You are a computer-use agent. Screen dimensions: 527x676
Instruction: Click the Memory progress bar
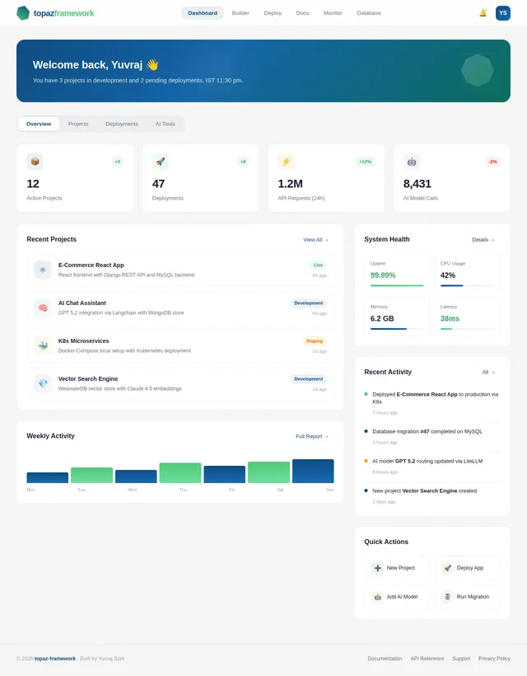(x=397, y=329)
